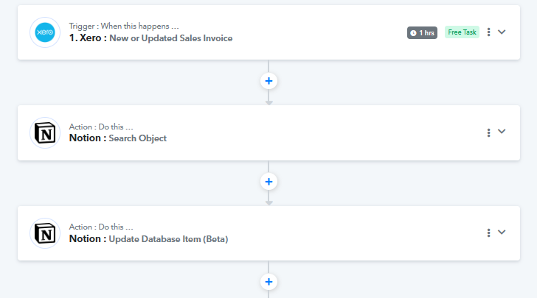Expand the Update Database Item step chevron
Image resolution: width=537 pixels, height=298 pixels.
coord(502,232)
